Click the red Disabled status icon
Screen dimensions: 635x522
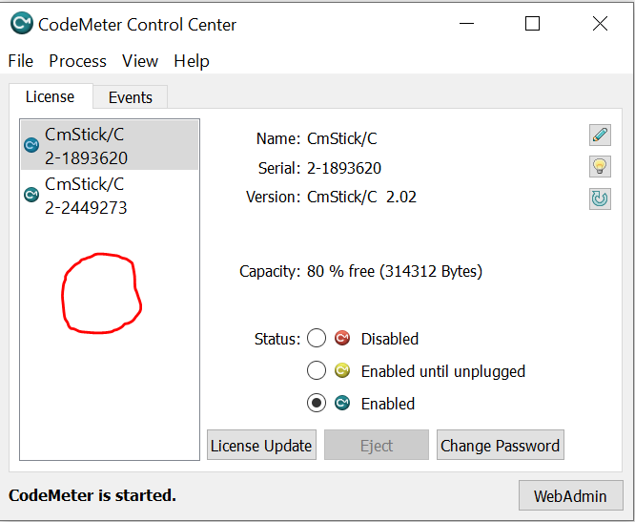[342, 338]
